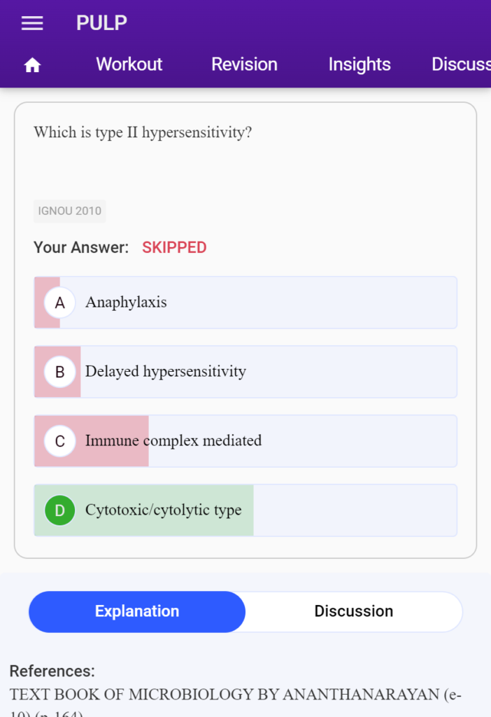This screenshot has height=717, width=491.
Task: Show the Explanation section
Action: coord(137,612)
